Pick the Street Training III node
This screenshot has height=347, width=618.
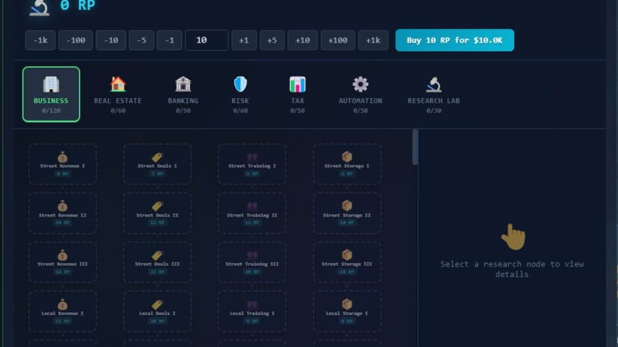[x=252, y=262]
